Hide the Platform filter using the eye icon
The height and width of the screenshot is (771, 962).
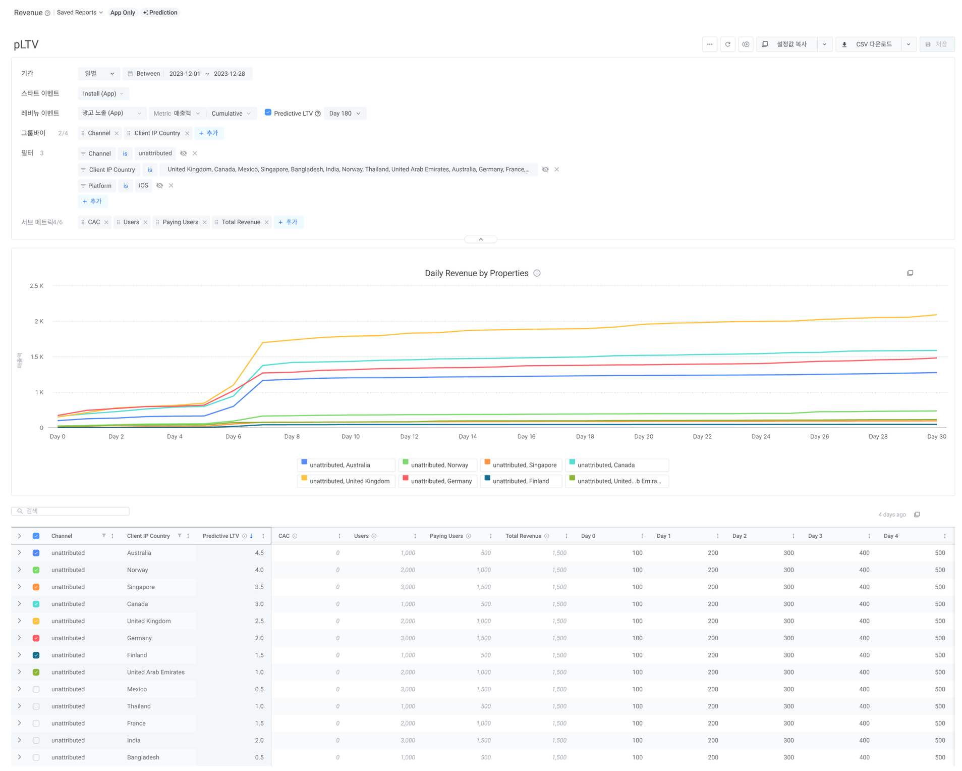pos(159,186)
